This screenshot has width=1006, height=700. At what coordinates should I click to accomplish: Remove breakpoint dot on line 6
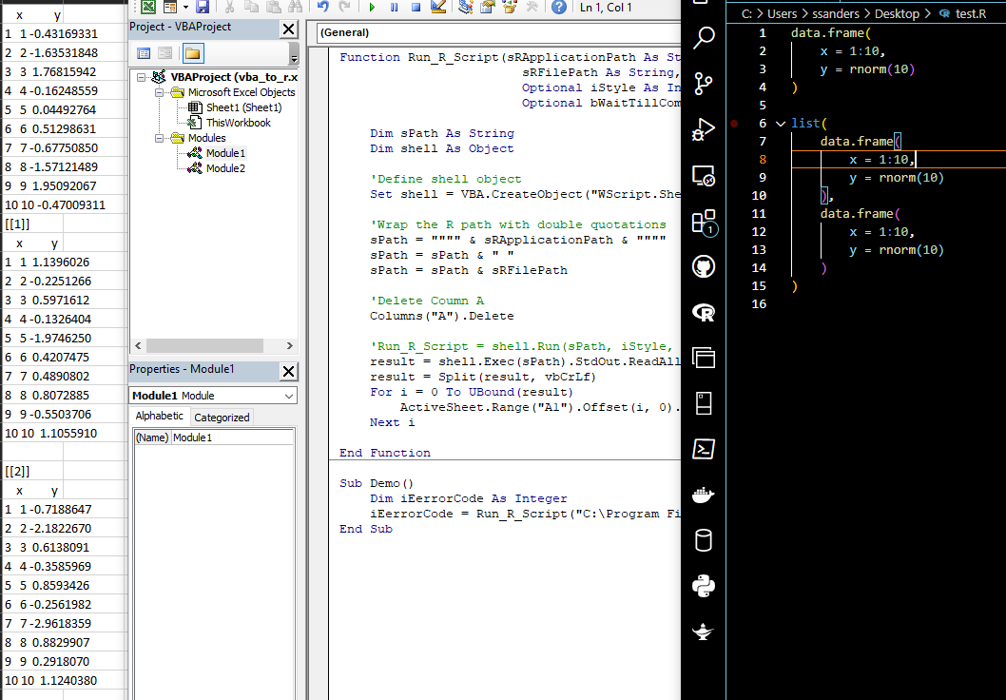click(x=734, y=124)
